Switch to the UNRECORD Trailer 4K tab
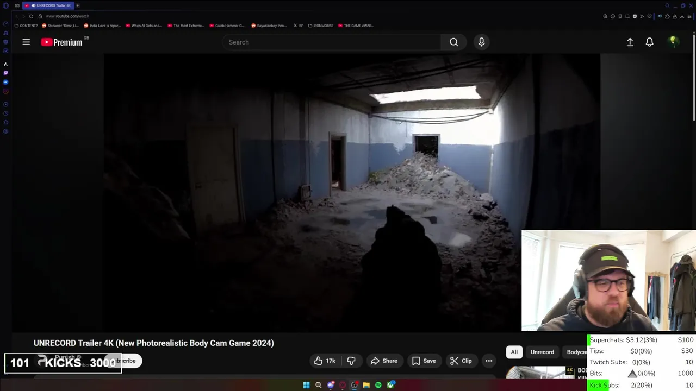This screenshot has height=391, width=696. tap(48, 5)
